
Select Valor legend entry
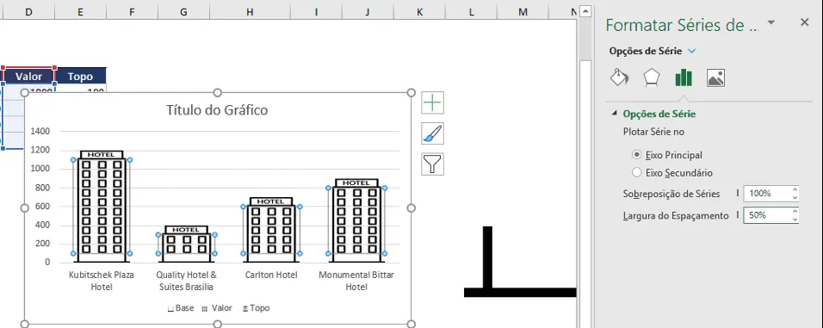pos(217,308)
